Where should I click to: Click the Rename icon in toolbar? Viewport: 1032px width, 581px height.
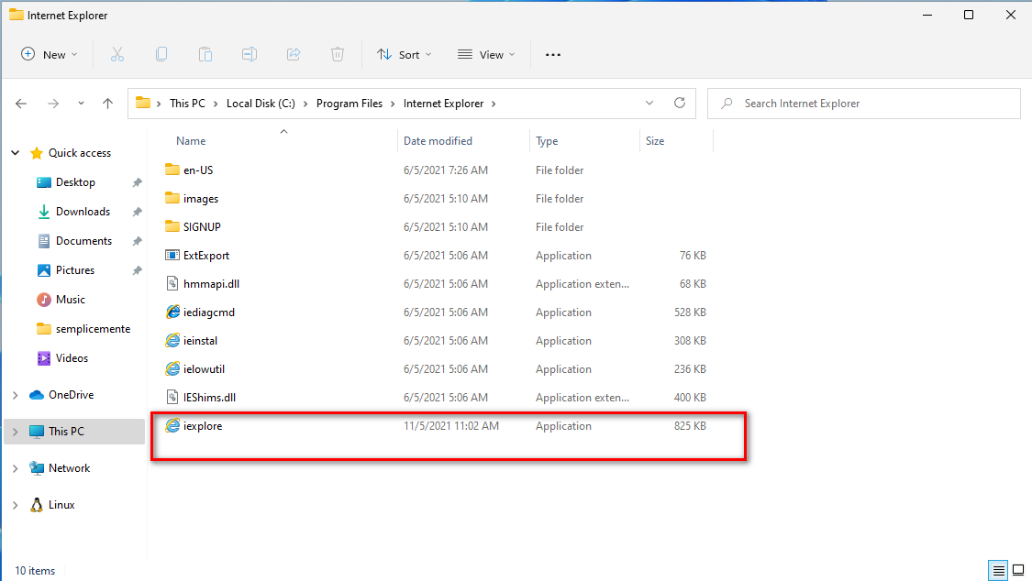point(250,55)
